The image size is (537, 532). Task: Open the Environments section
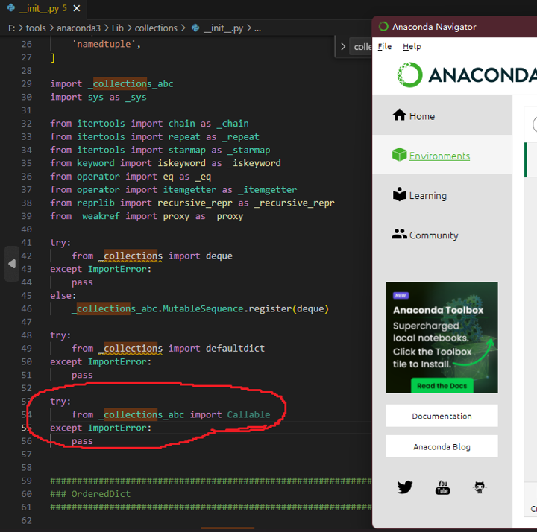[442, 156]
